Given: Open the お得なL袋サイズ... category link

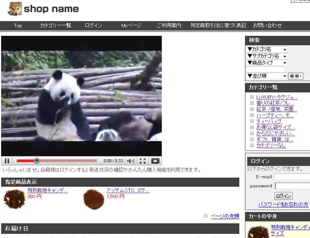Looking at the screenshot, I should pyautogui.click(x=275, y=127).
